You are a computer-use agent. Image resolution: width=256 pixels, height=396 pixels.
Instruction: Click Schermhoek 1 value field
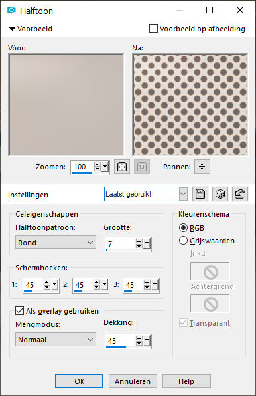click(x=33, y=285)
